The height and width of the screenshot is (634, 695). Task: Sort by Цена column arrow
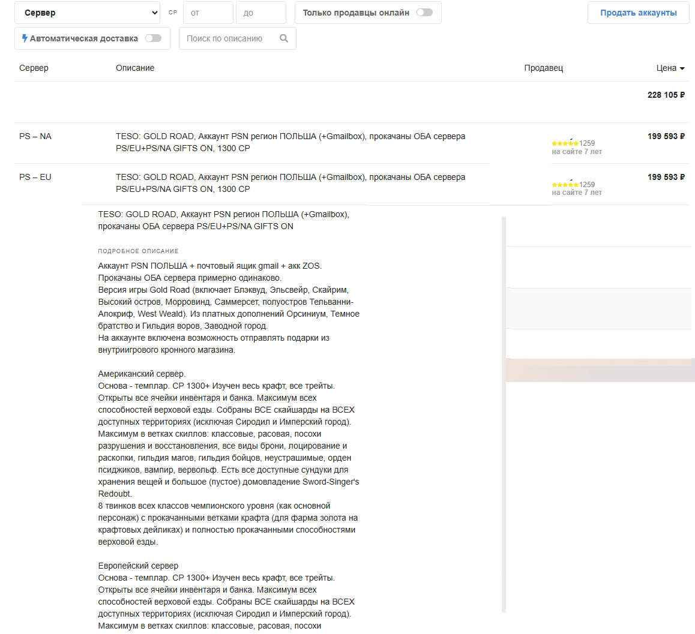tap(682, 68)
